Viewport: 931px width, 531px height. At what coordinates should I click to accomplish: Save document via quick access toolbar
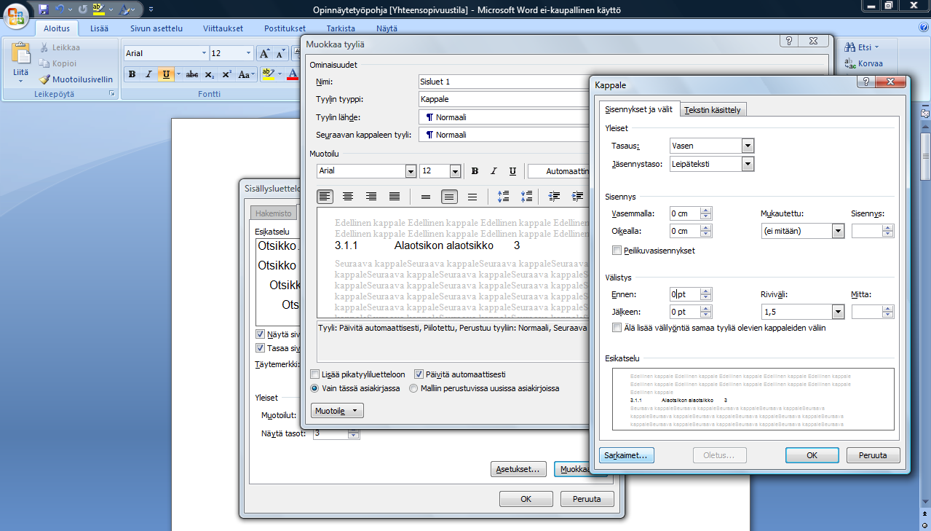click(44, 9)
